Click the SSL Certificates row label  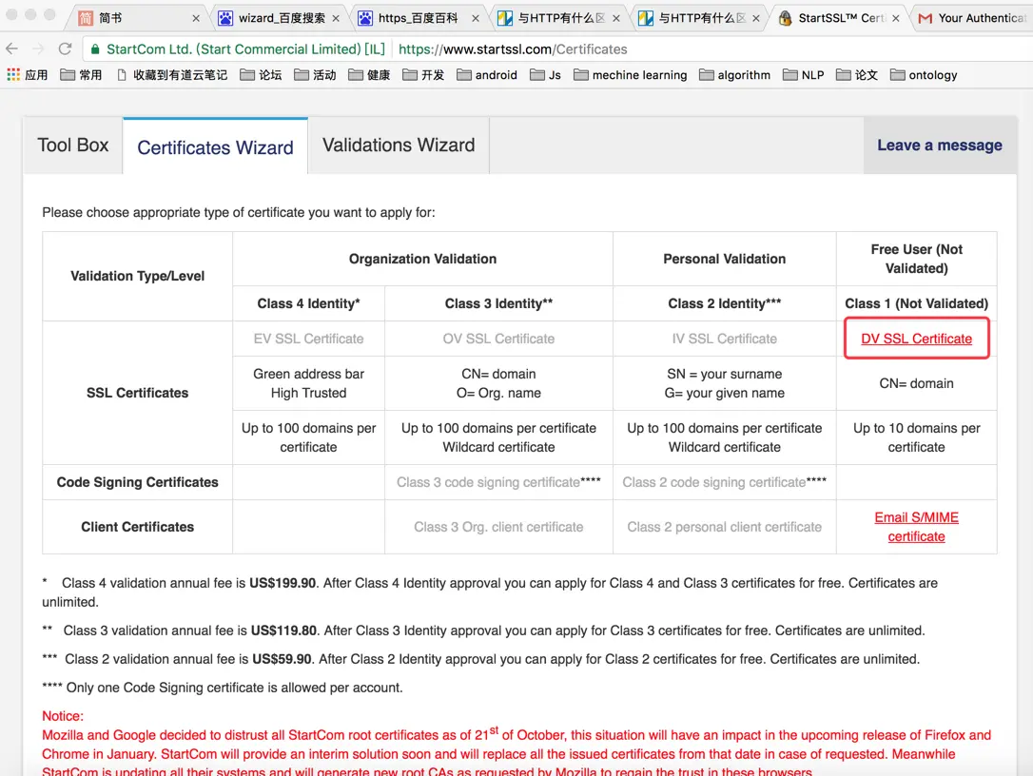coord(137,393)
